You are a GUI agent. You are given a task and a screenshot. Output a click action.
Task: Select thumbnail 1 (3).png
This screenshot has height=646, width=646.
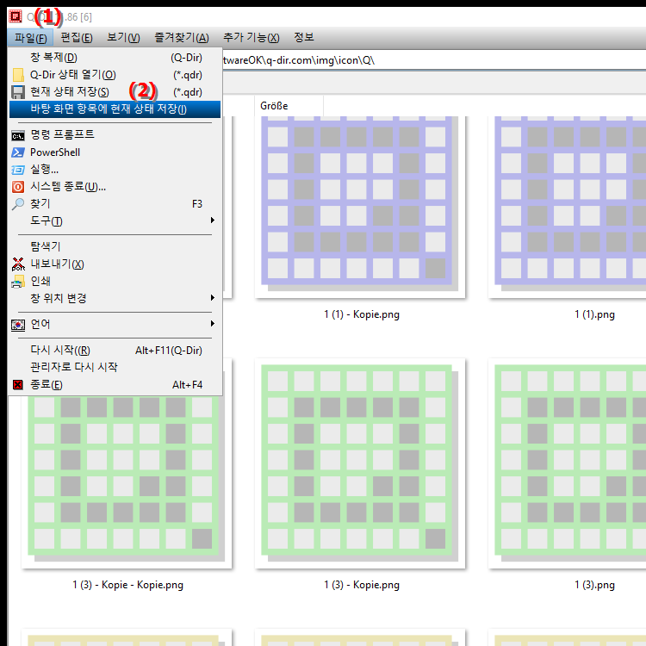point(568,463)
